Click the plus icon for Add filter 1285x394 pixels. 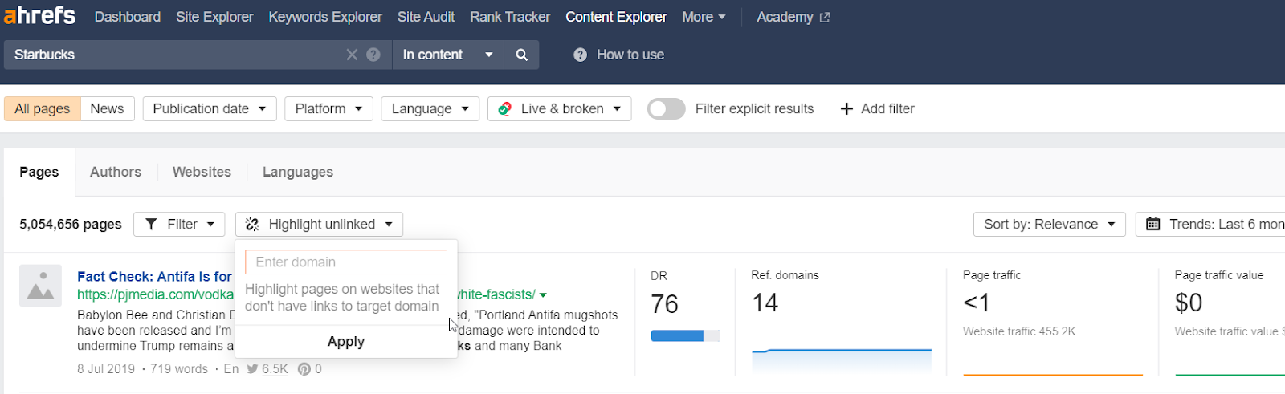pos(846,108)
